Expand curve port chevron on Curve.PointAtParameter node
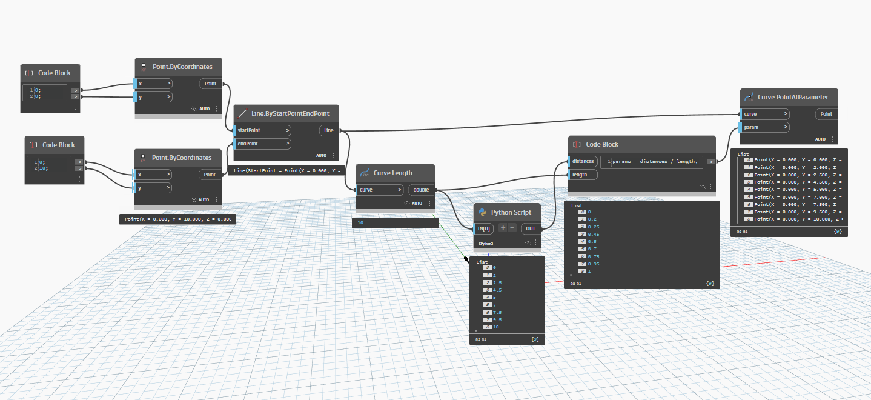Viewport: 871px width, 400px height. [x=785, y=114]
